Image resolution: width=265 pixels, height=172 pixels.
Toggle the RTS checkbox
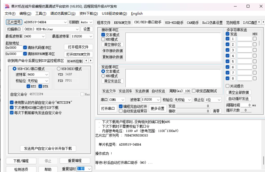28,86
